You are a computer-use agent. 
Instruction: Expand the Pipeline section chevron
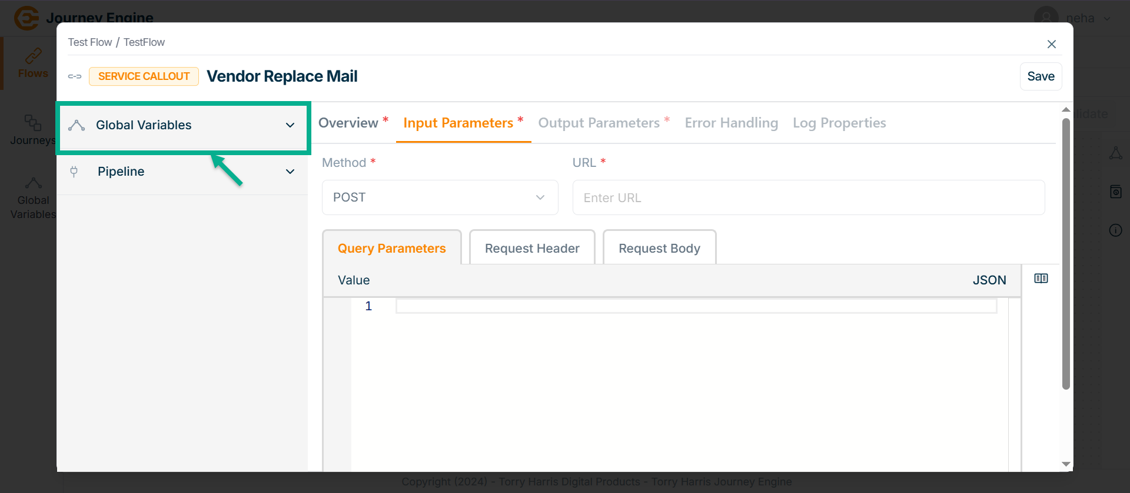[x=290, y=172]
